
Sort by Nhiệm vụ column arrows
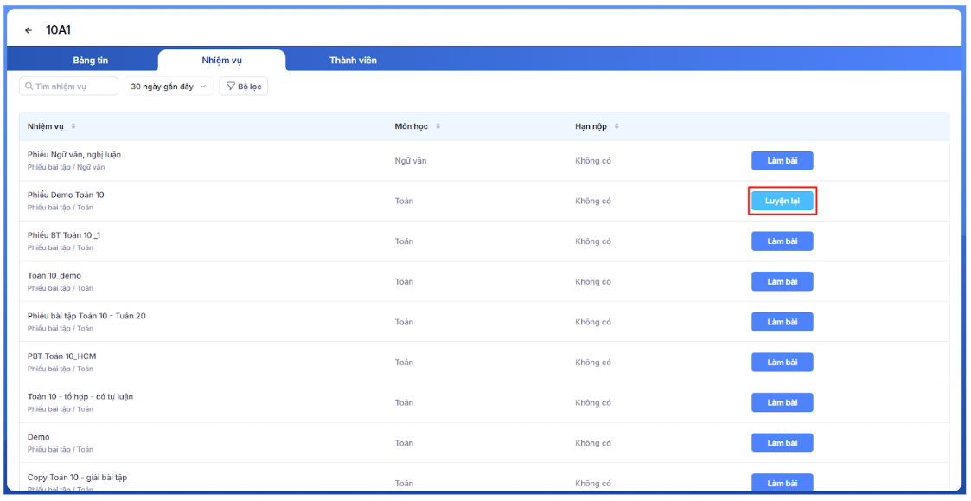click(x=73, y=126)
